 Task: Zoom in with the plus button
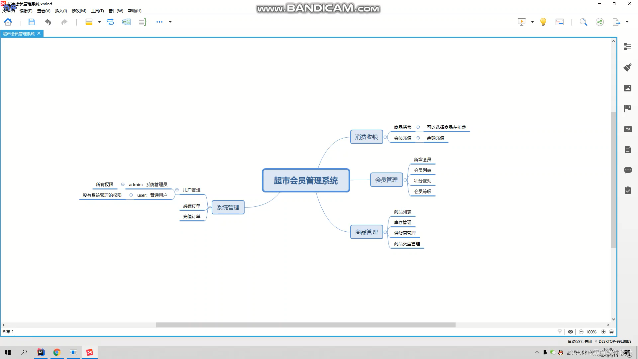click(x=603, y=332)
